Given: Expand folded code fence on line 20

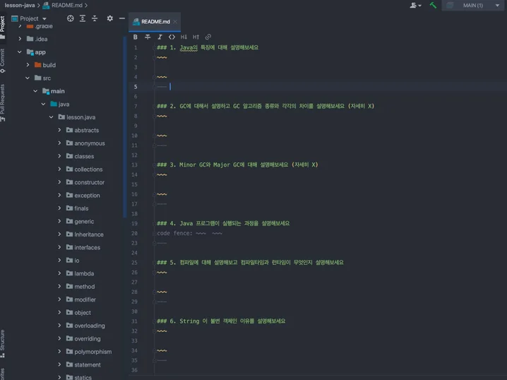Looking at the screenshot, I should tap(189, 233).
